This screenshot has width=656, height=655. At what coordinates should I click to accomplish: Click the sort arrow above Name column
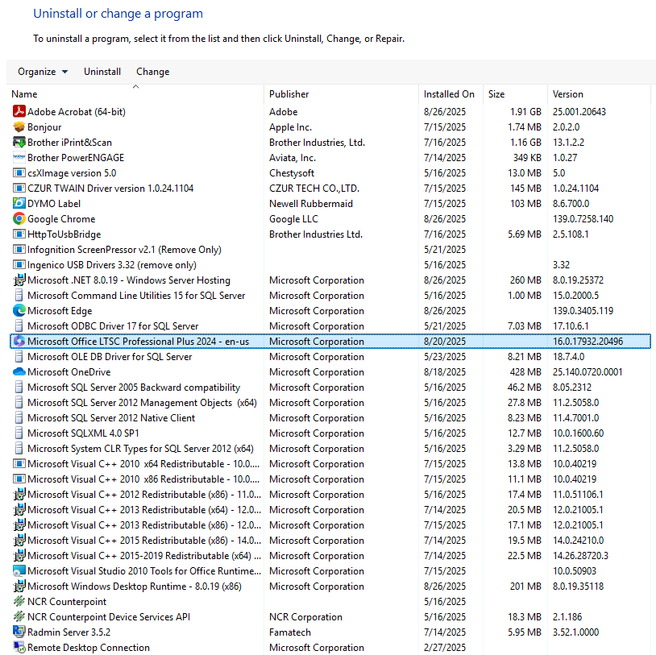pos(135,86)
